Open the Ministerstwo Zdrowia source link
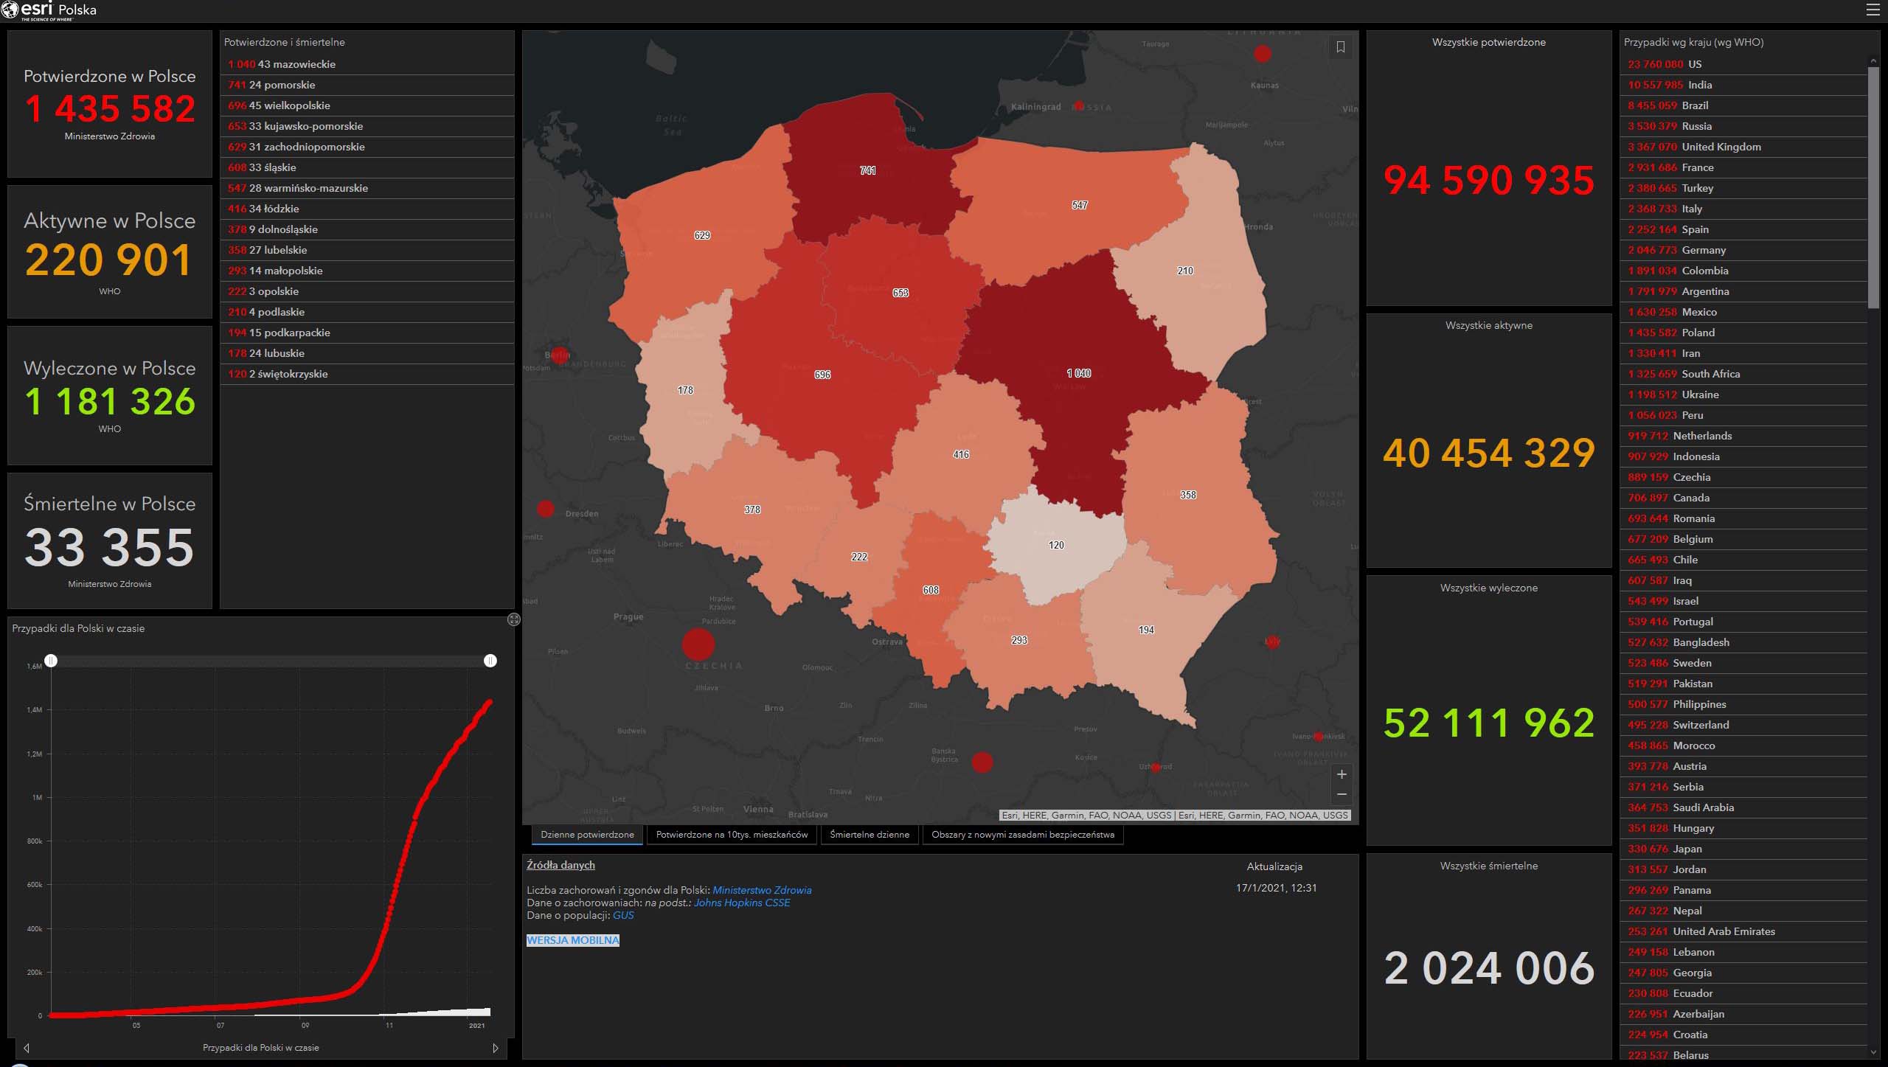The width and height of the screenshot is (1888, 1067). pyautogui.click(x=761, y=890)
